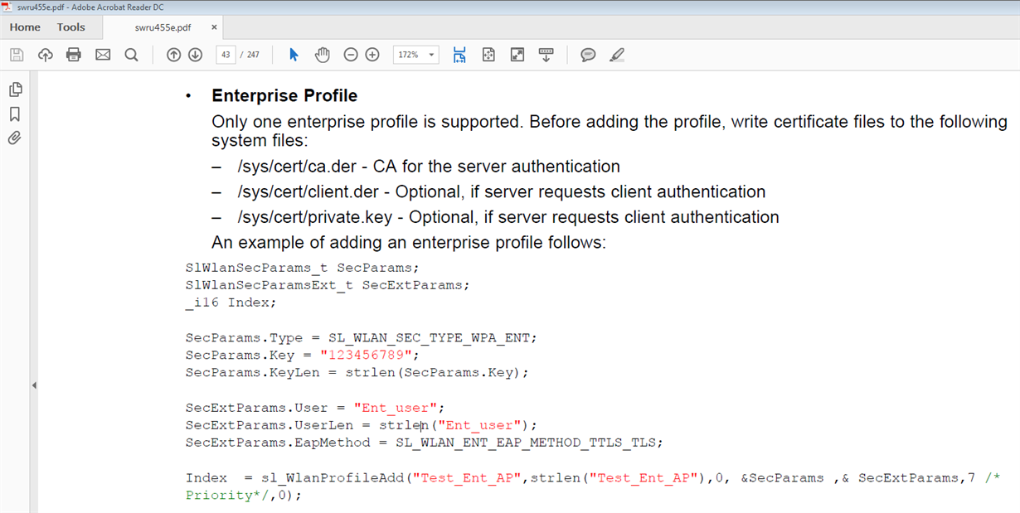Select the Highlight text pen tool
This screenshot has height=513, width=1020.
pos(616,55)
